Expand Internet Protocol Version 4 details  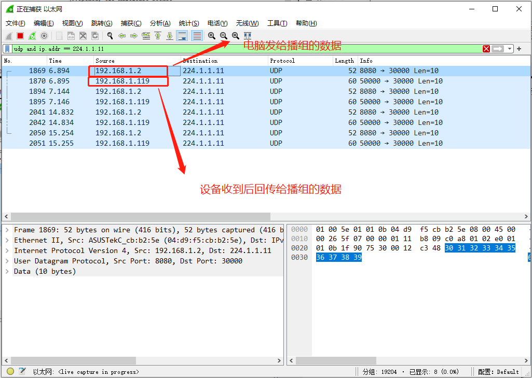pyautogui.click(x=7, y=250)
